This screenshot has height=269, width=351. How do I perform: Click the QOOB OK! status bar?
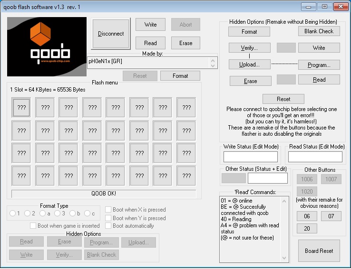point(104,194)
